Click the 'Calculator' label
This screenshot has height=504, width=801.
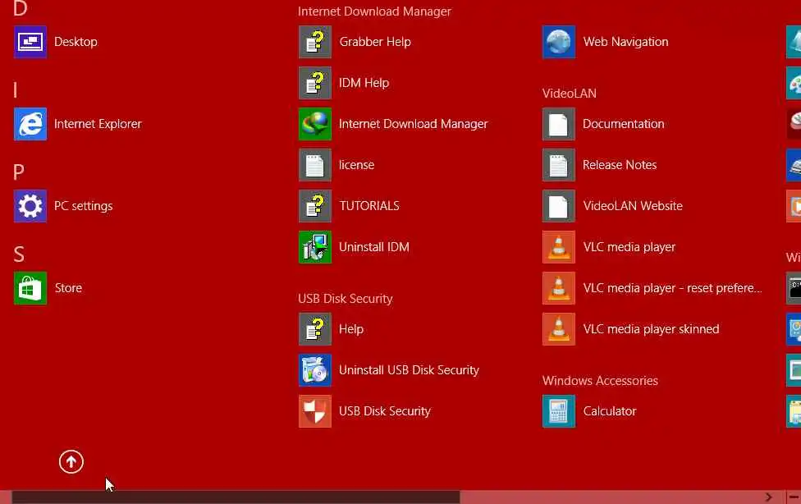click(610, 411)
